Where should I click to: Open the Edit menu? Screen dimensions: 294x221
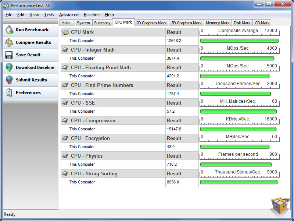coord(21,15)
